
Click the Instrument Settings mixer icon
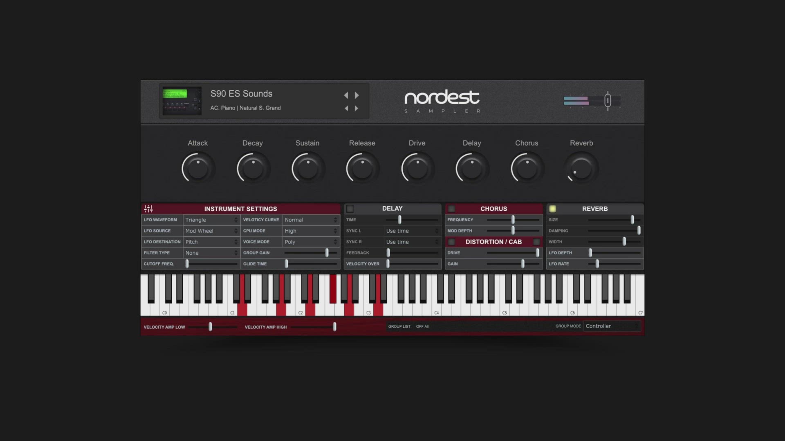click(x=148, y=209)
